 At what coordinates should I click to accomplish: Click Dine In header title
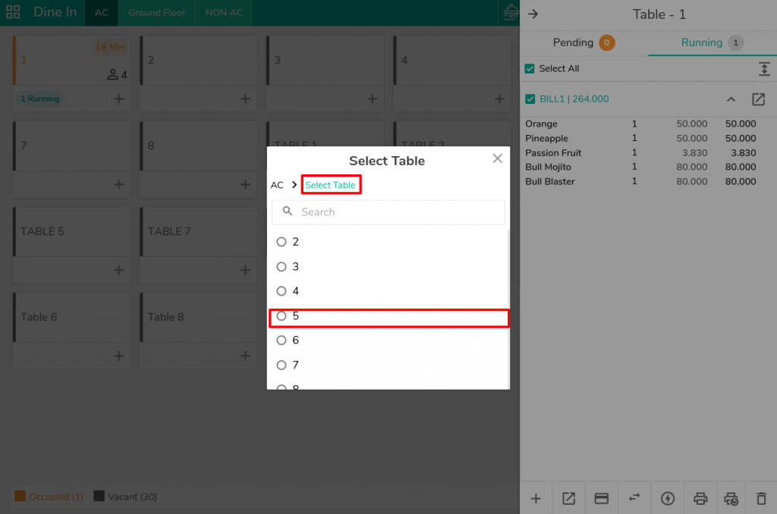(x=55, y=12)
